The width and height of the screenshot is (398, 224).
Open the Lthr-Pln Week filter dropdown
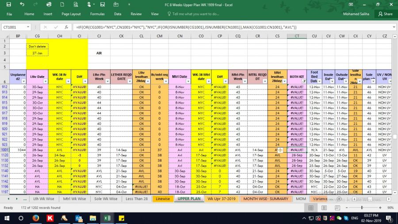[107, 81]
